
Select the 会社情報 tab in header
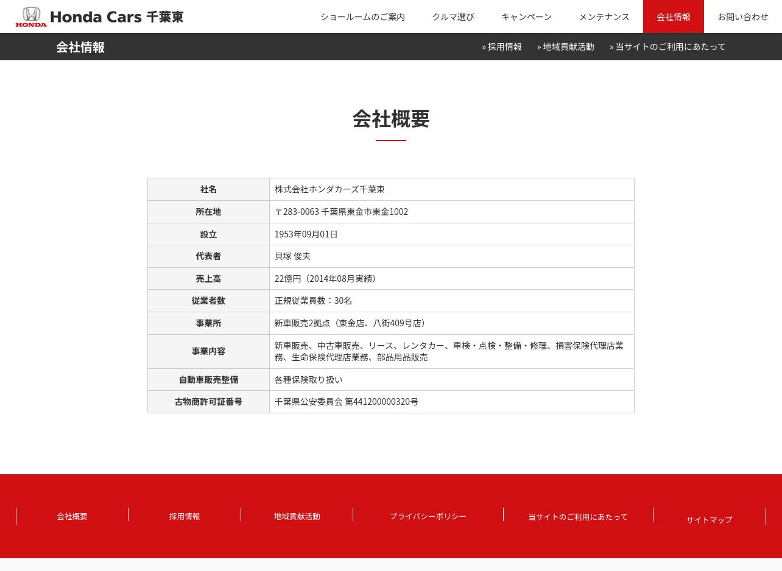tap(674, 16)
